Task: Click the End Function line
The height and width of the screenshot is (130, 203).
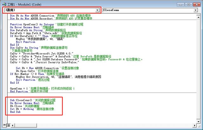Action: (19, 92)
